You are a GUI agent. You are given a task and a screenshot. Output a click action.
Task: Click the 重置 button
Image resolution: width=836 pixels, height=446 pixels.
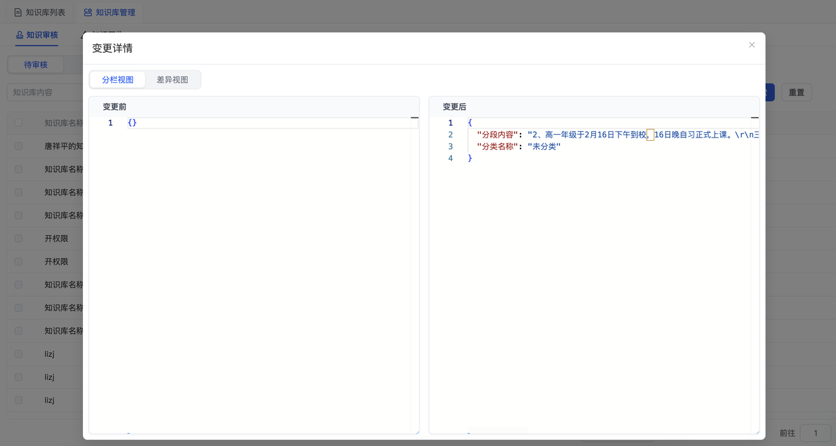pyautogui.click(x=796, y=93)
